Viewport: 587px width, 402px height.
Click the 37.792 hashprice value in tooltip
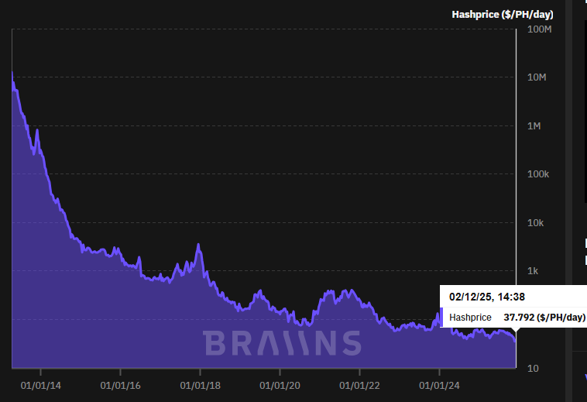(x=544, y=317)
